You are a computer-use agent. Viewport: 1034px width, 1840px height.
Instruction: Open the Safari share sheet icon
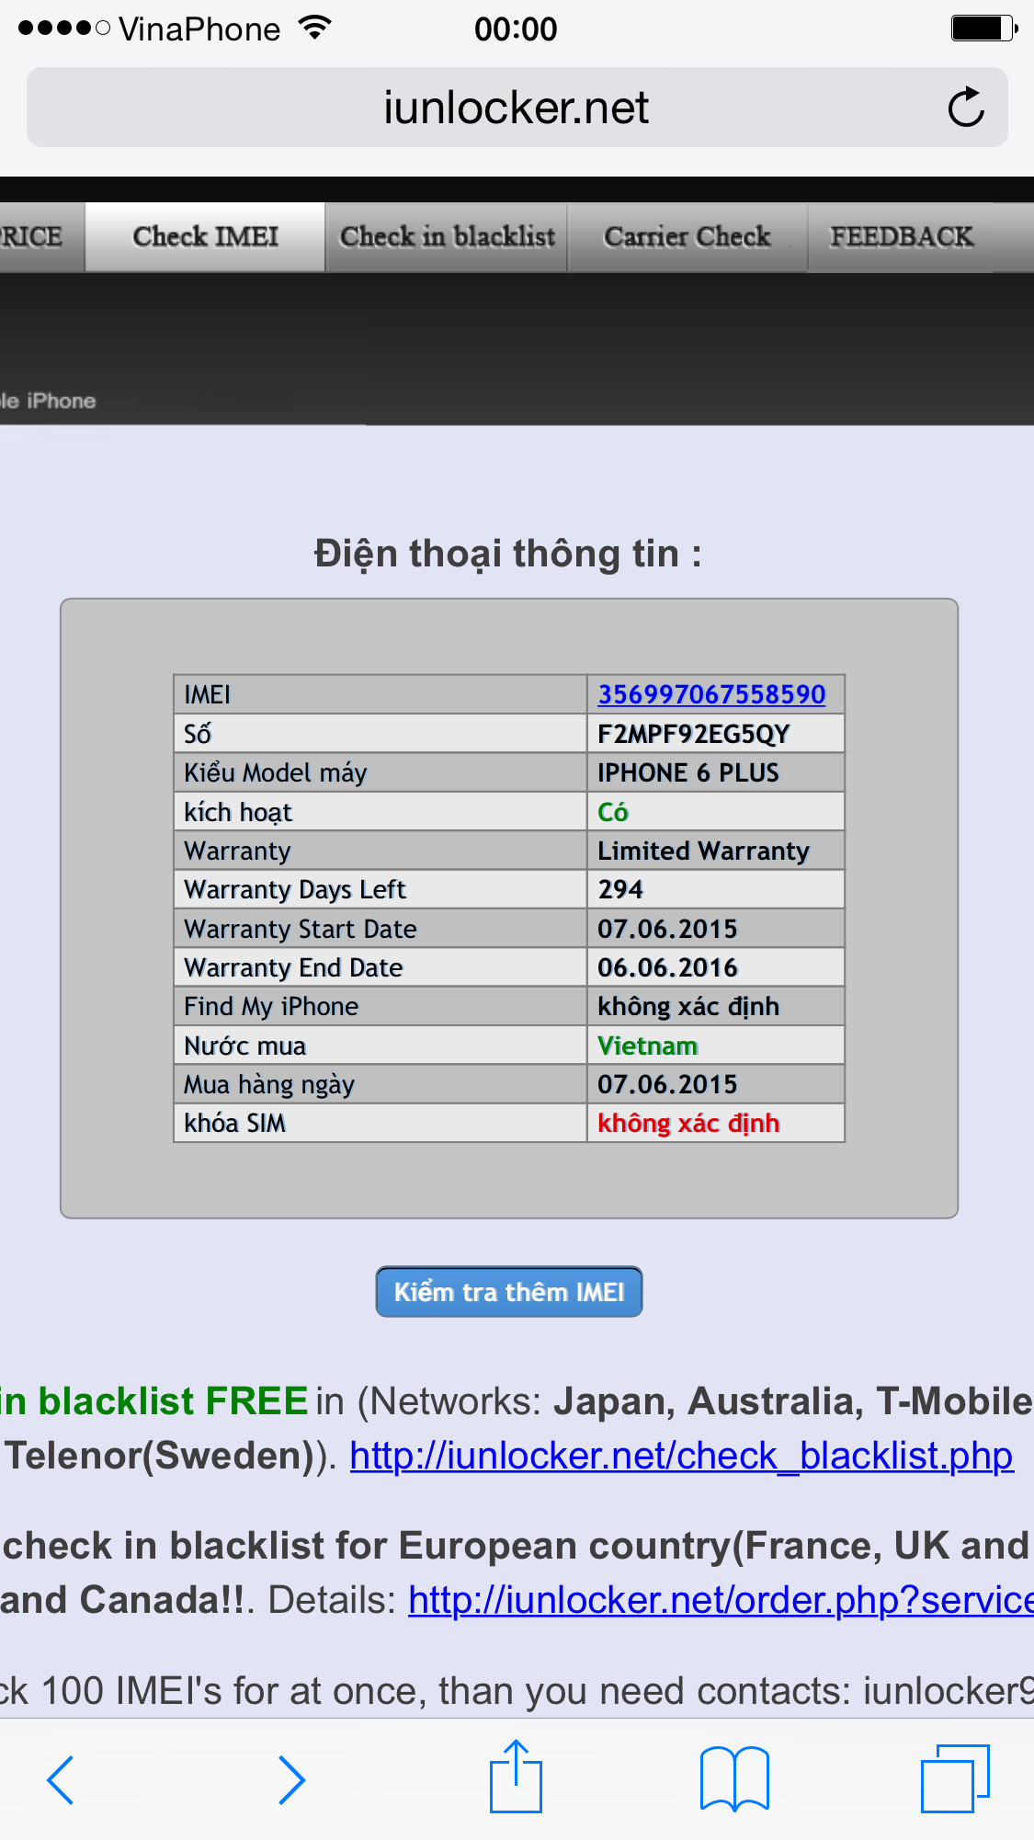(516, 1777)
